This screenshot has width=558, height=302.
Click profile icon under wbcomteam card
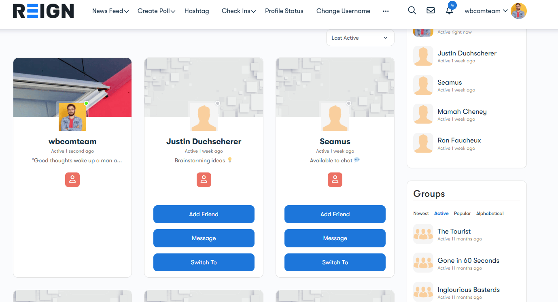[x=72, y=180]
